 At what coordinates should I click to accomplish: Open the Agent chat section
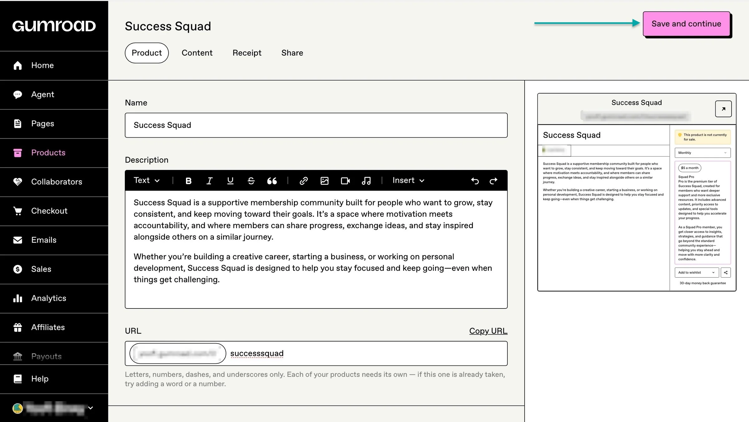click(x=54, y=95)
